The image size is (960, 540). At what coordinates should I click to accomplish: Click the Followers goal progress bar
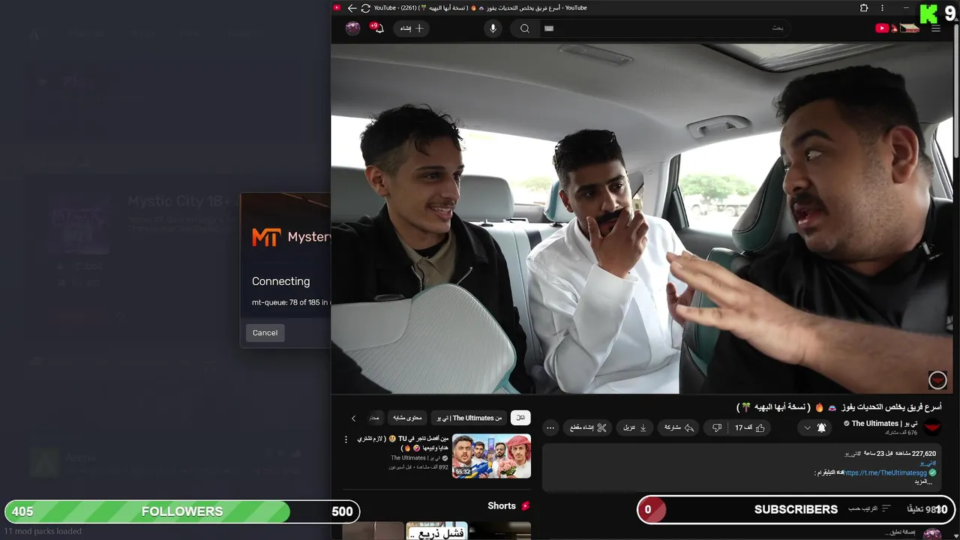tap(182, 511)
